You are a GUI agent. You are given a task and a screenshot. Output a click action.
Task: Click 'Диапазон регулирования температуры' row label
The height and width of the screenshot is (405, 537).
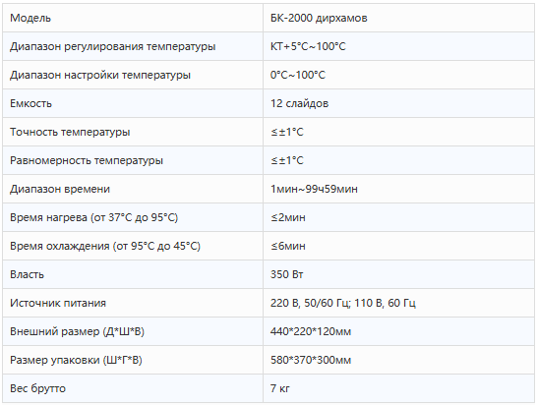point(113,46)
